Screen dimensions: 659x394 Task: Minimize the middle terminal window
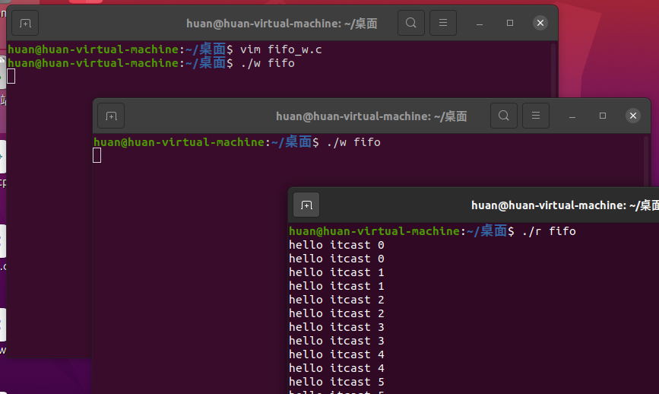(x=572, y=116)
